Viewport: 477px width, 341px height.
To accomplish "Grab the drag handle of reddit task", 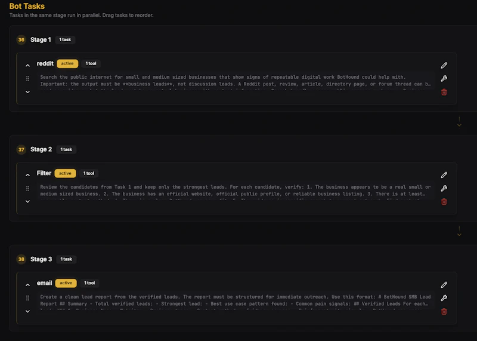I will pyautogui.click(x=27, y=79).
